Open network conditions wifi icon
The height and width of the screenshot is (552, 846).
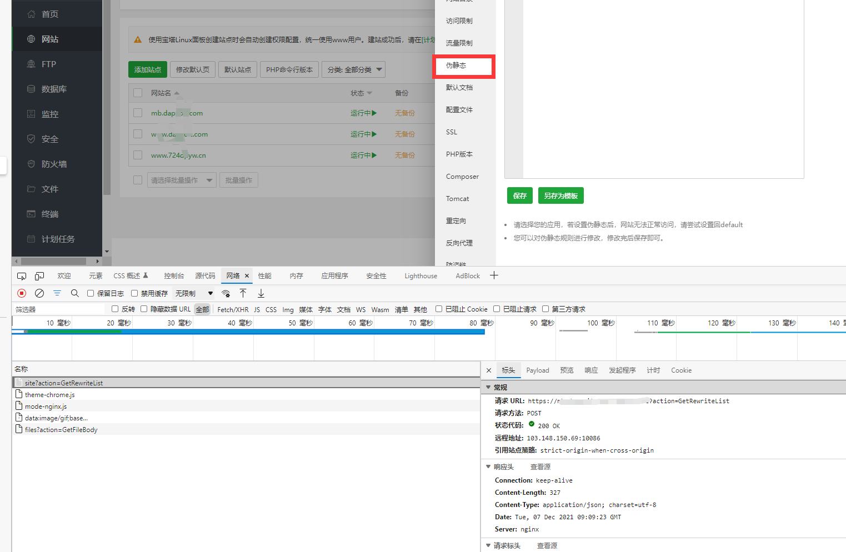226,293
